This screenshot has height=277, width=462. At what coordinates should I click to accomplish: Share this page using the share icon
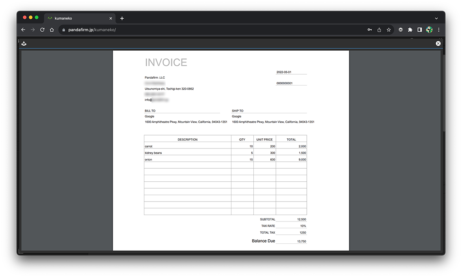click(379, 30)
